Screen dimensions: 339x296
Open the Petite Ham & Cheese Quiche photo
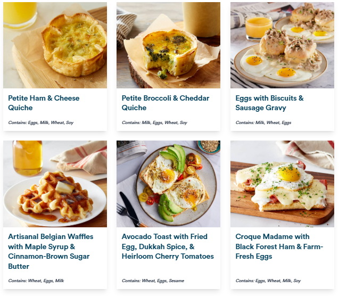[x=55, y=45]
